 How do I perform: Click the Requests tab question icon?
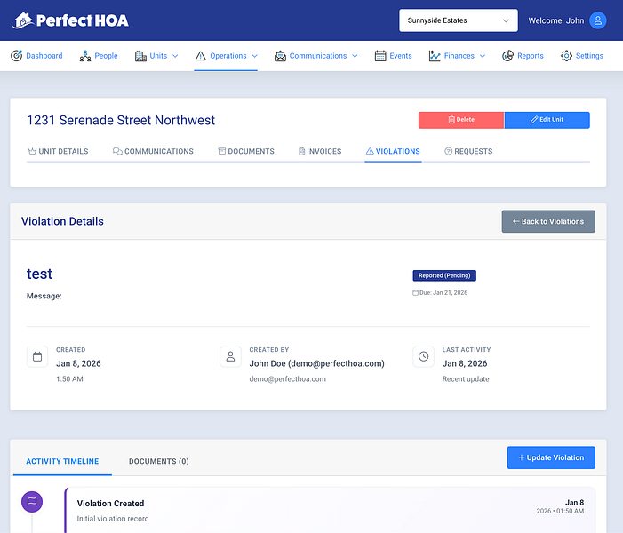pyautogui.click(x=448, y=151)
